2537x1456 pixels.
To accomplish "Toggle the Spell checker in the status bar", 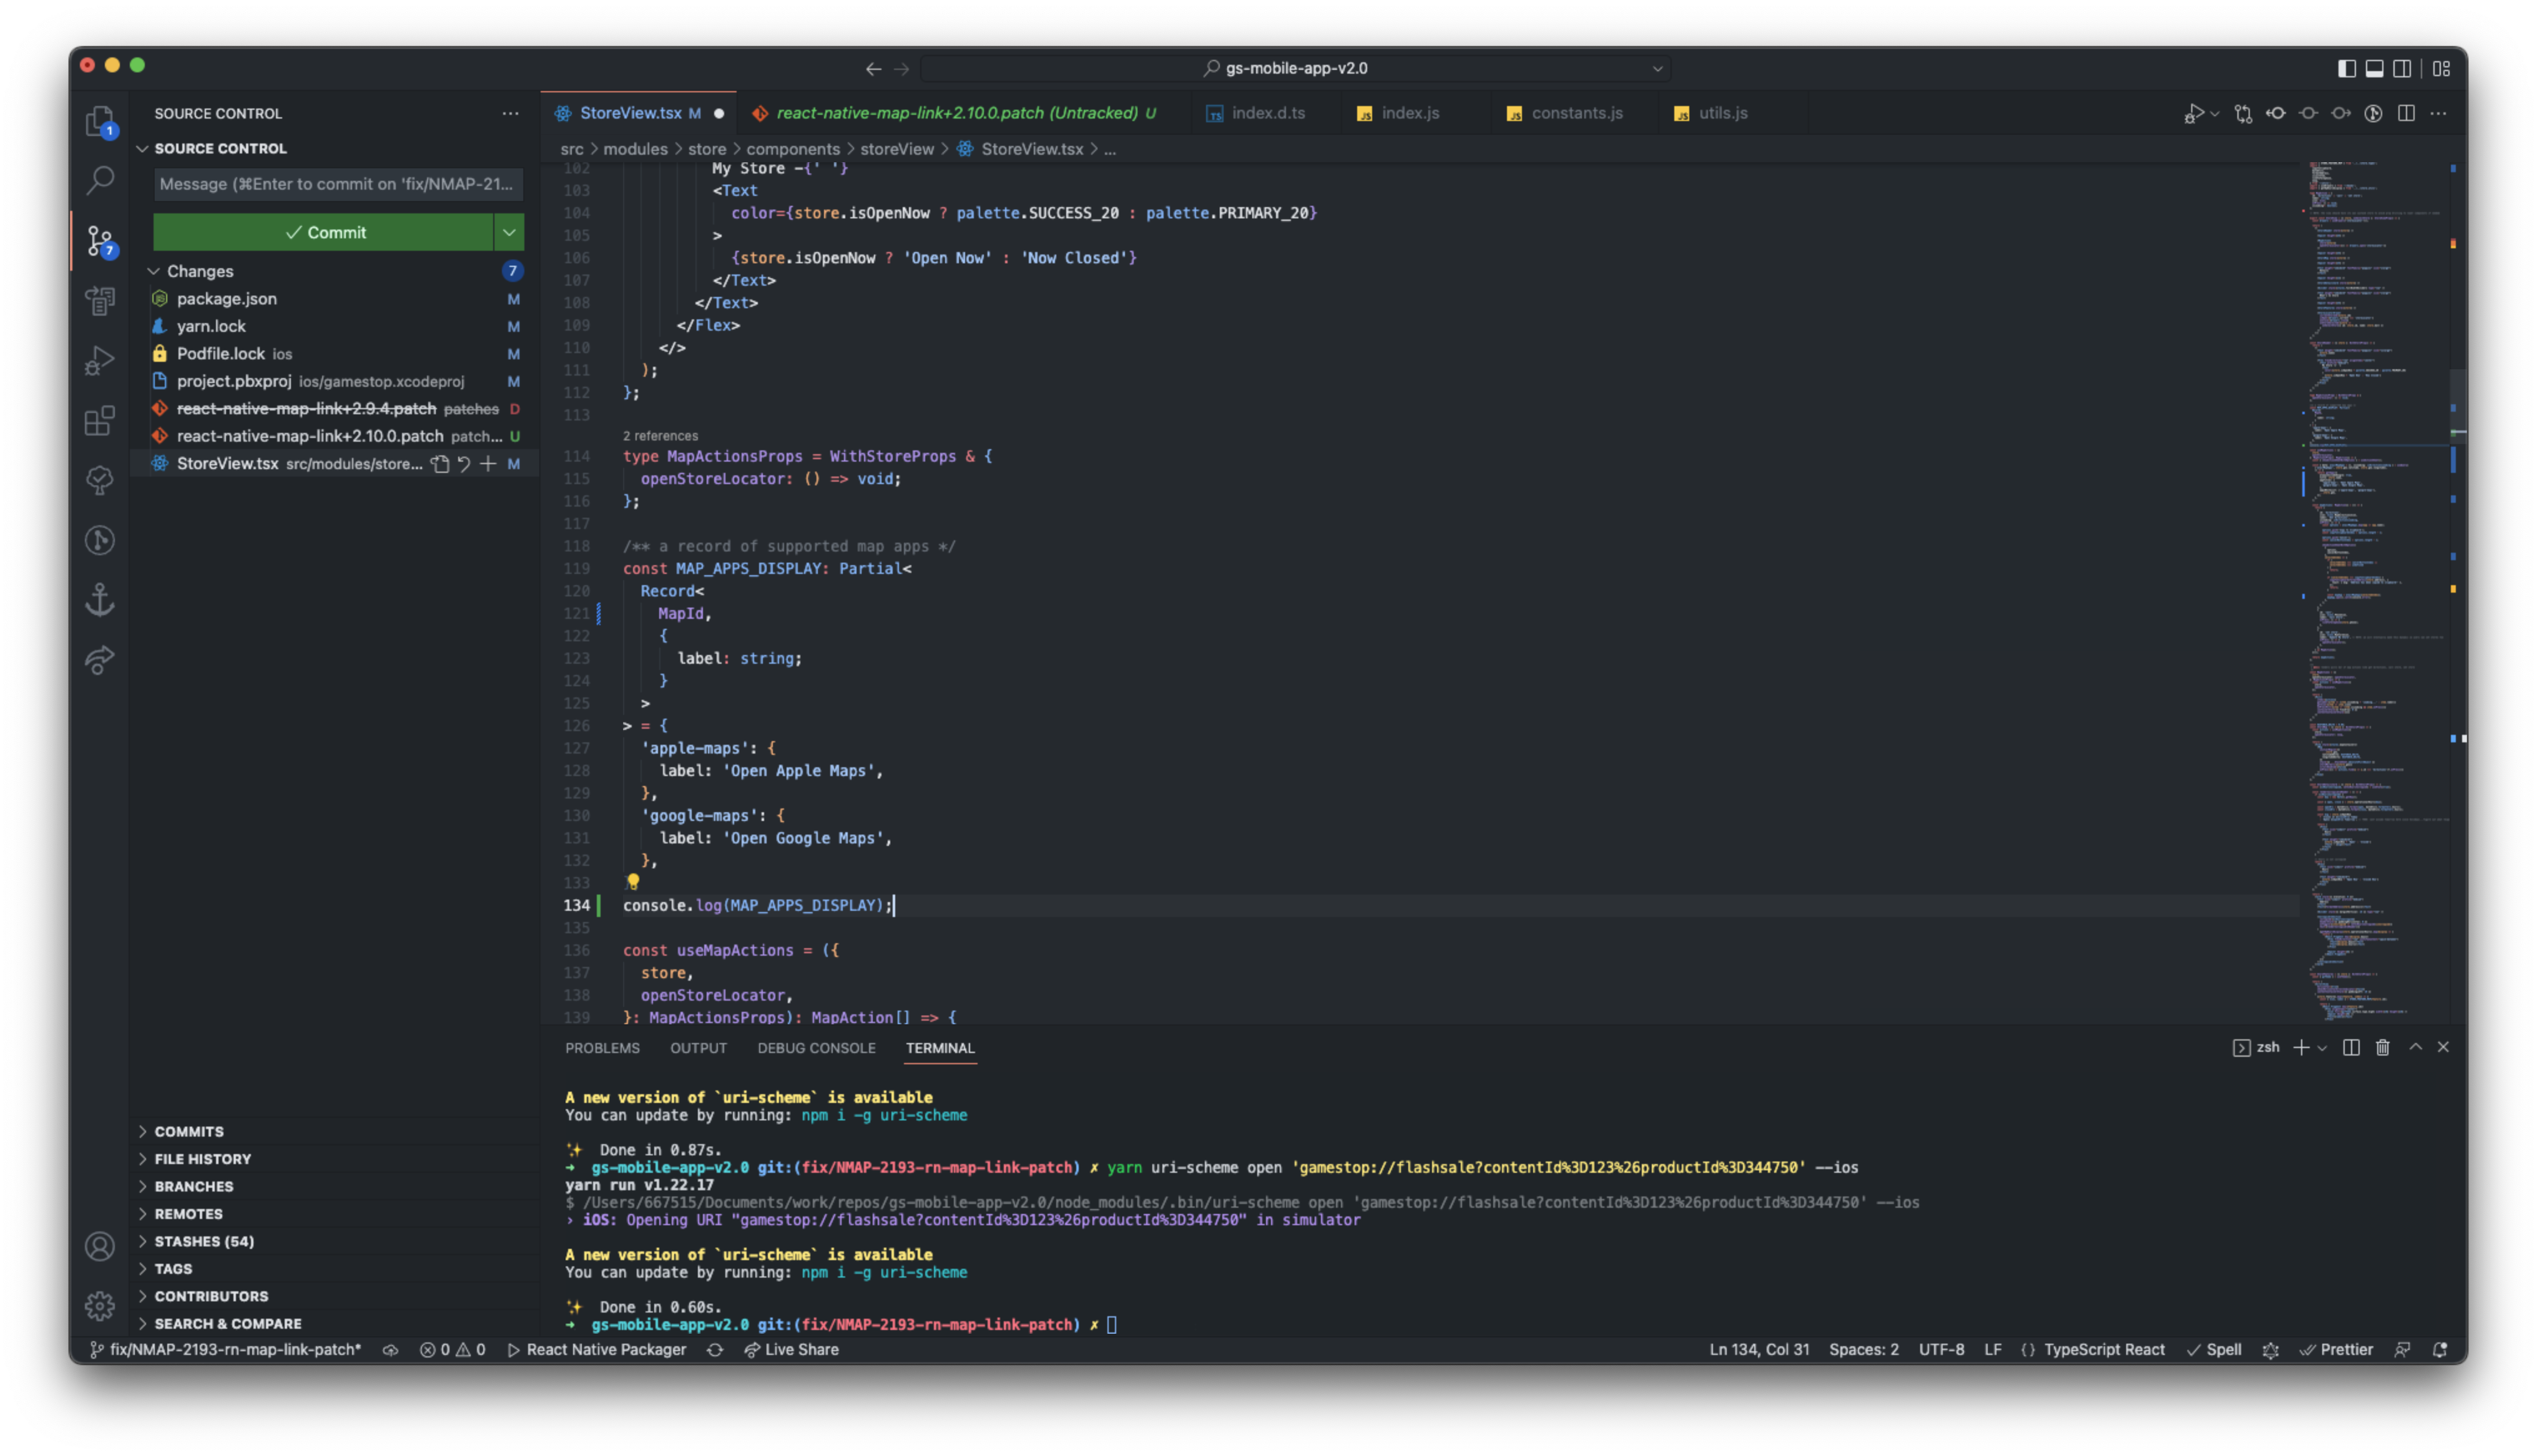I will point(2216,1349).
